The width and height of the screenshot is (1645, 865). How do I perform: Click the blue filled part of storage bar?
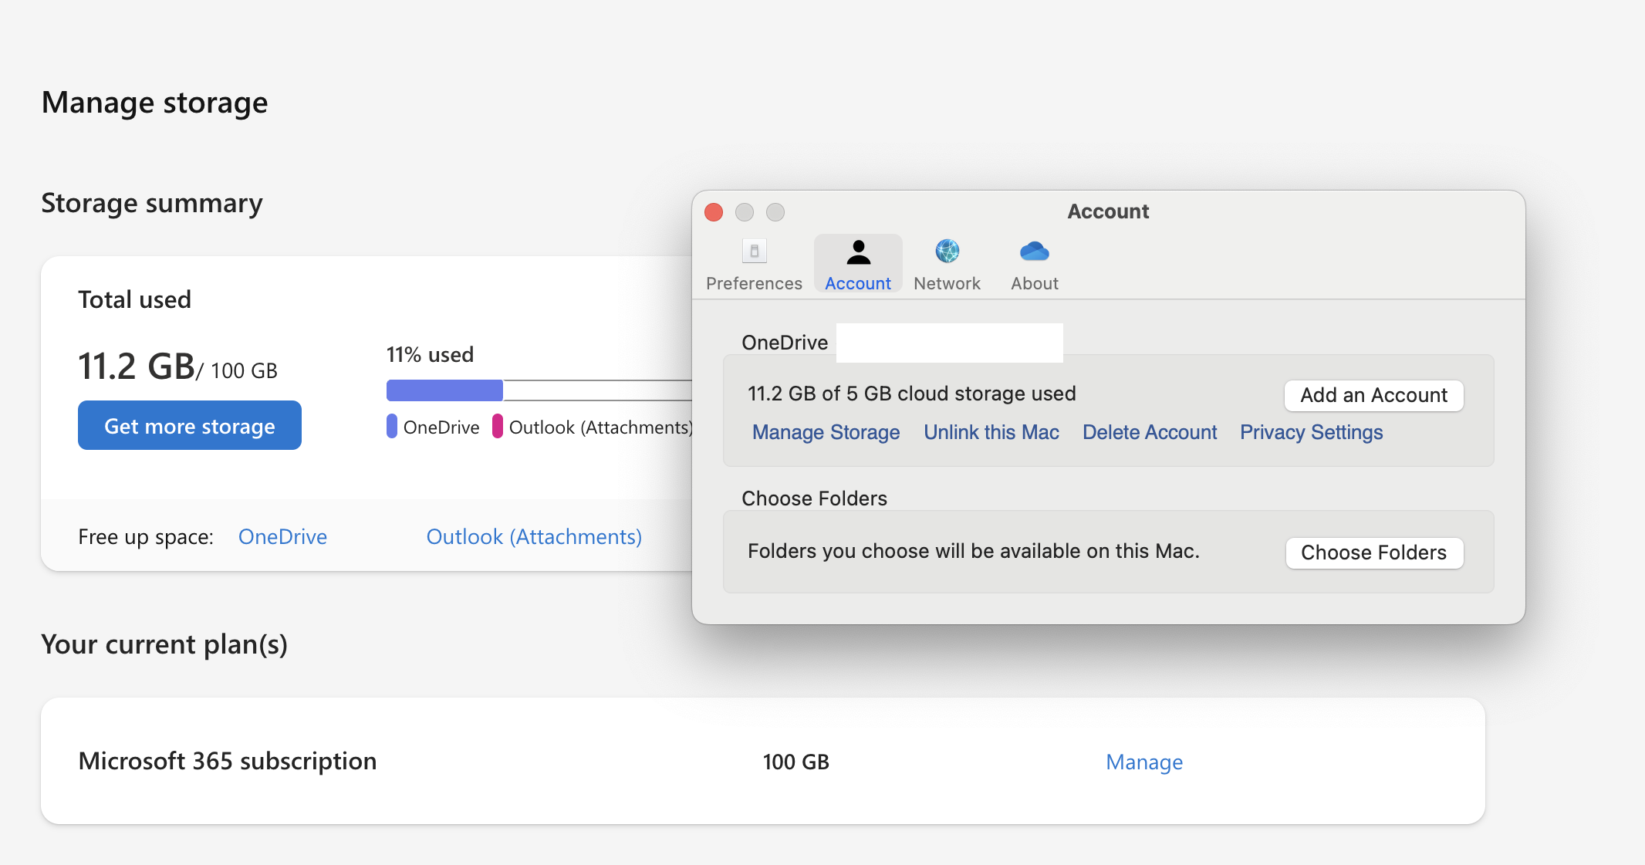444,390
